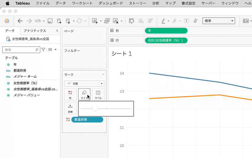Open the Label mark card
This screenshot has height=158, width=252.
(98, 94)
